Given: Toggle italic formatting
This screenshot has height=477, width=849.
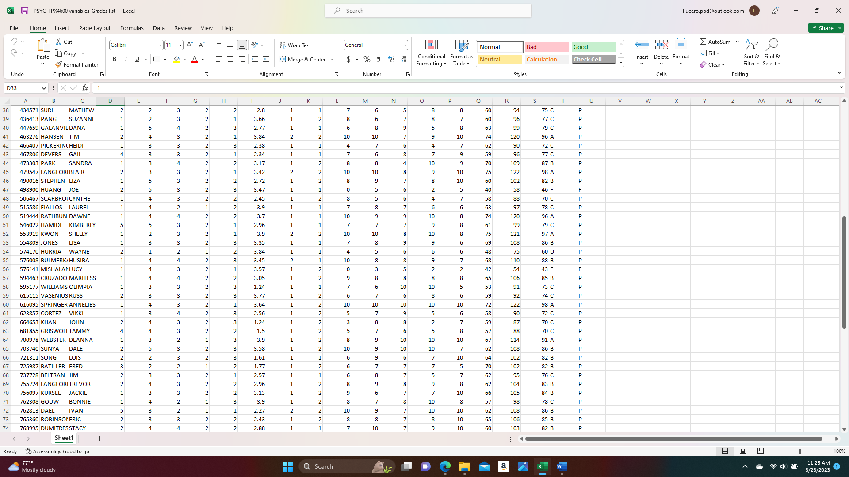Looking at the screenshot, I should click(126, 59).
